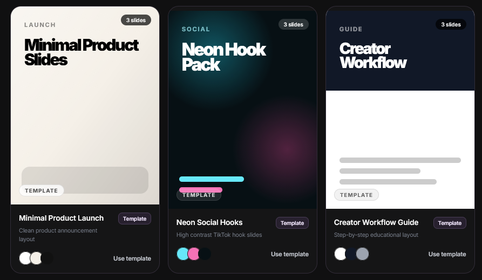Select cyan swatch on Neon Social Hooks card
Viewport: 482px width, 280px height.
(183, 254)
